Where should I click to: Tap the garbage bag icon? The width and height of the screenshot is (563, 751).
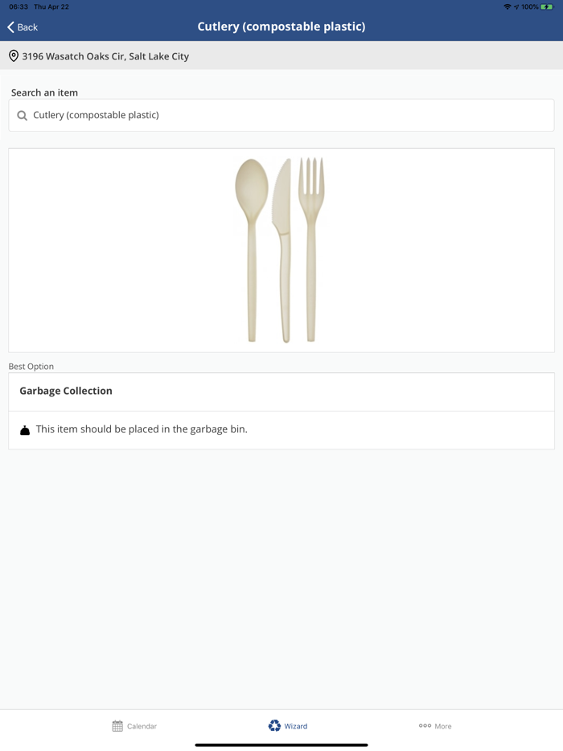tap(25, 430)
